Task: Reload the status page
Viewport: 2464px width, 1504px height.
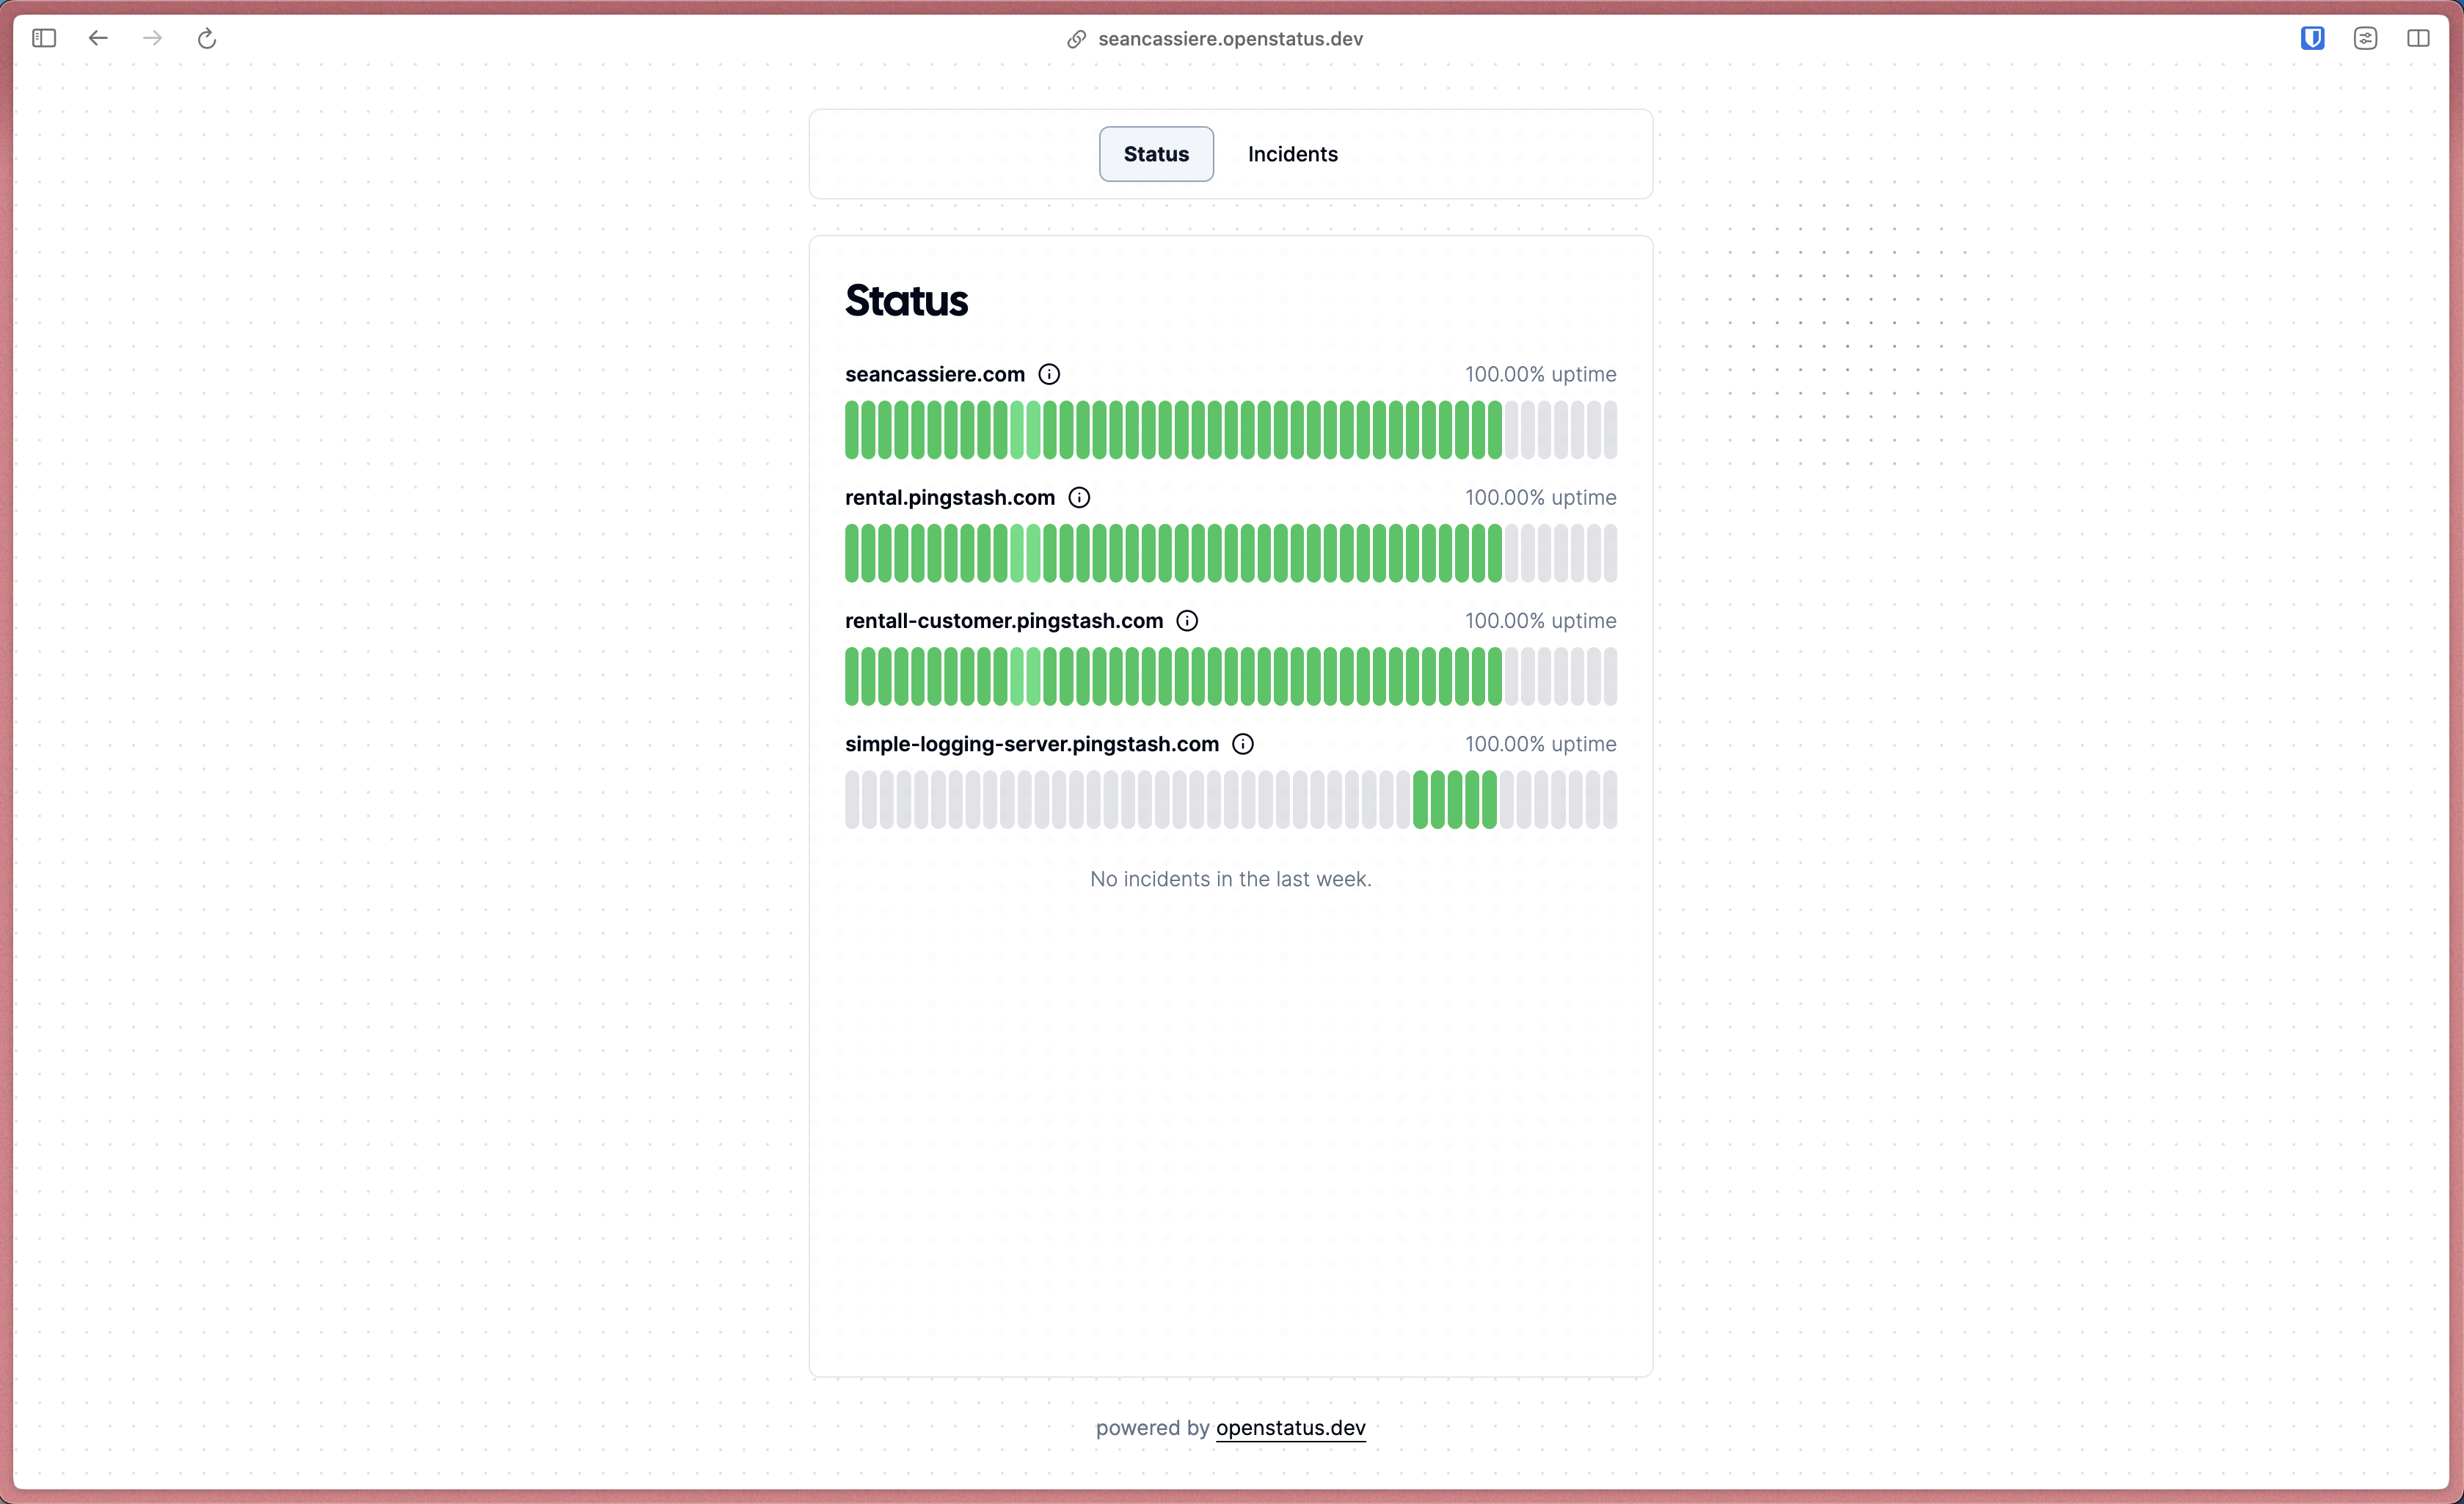Action: tap(207, 38)
